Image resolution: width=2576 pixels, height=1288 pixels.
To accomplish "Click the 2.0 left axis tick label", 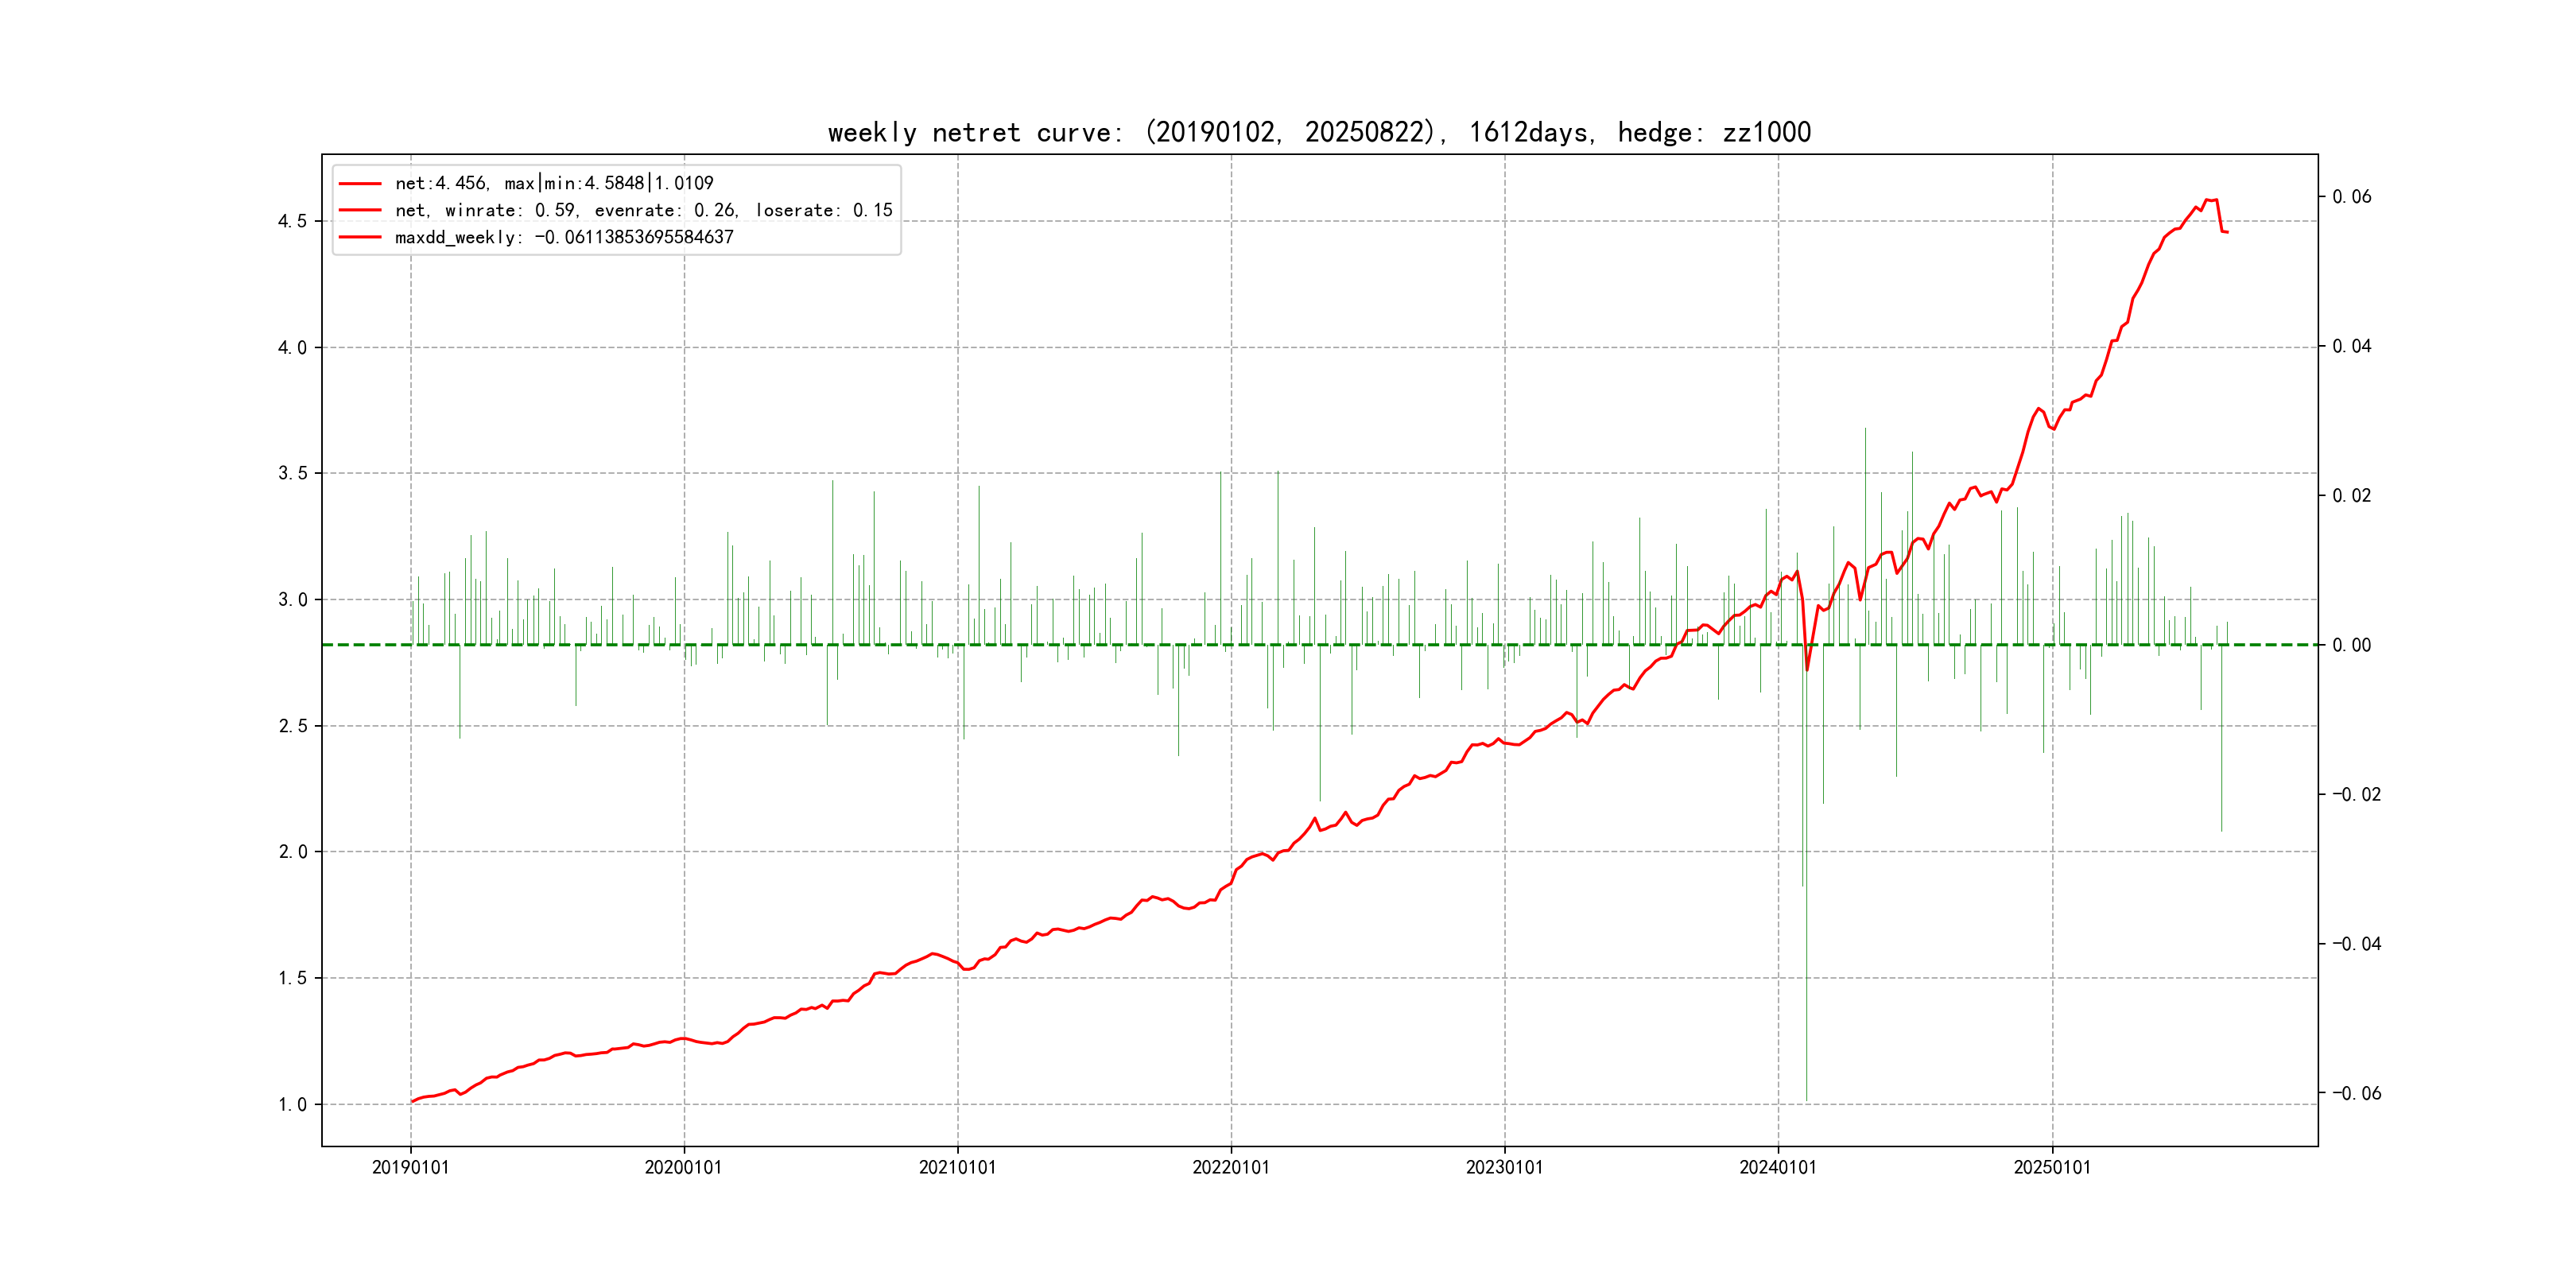I will click(292, 851).
